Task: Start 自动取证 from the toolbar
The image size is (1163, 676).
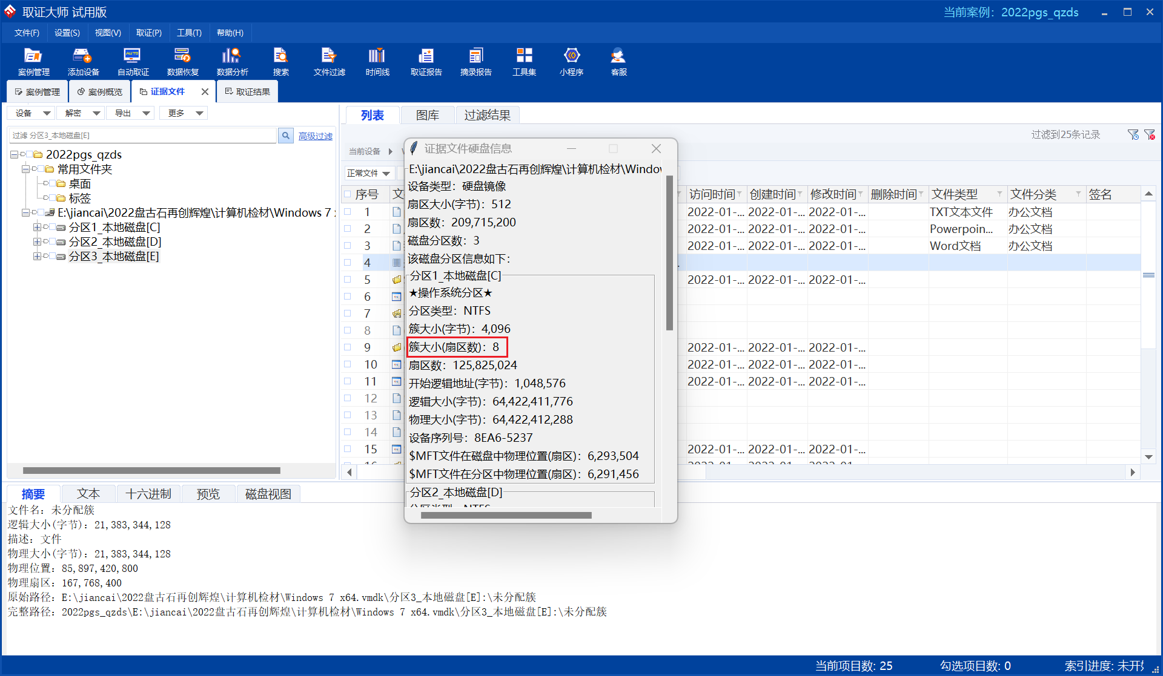Action: [x=133, y=62]
